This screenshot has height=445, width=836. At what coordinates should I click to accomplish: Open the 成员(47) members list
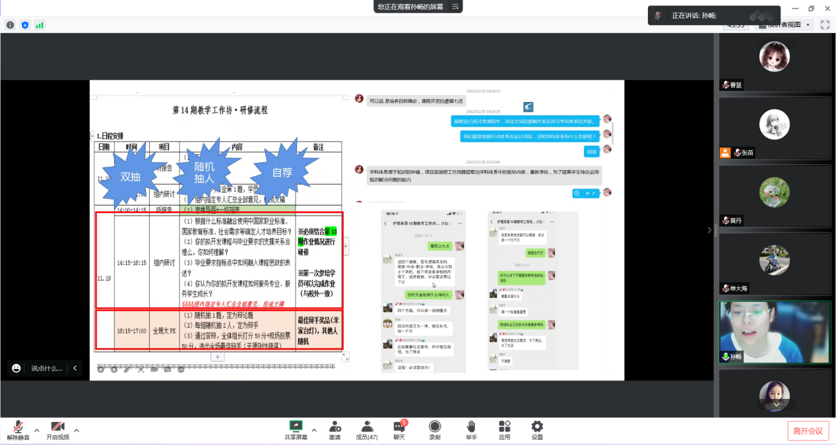(x=367, y=427)
